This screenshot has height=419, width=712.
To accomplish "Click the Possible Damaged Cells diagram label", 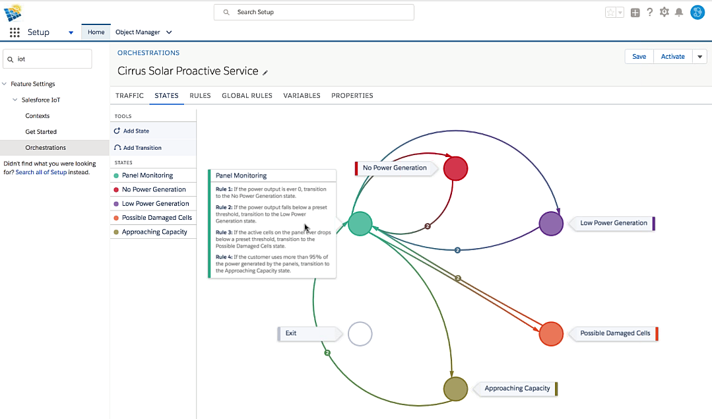I will point(615,333).
